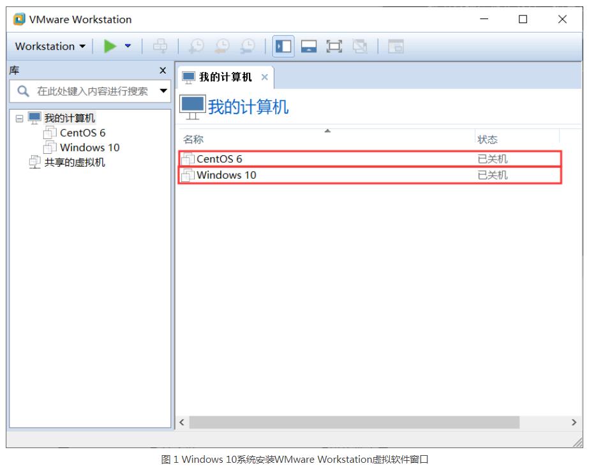
Task: Collapse the 我的计算机 tree node
Action: [x=19, y=119]
